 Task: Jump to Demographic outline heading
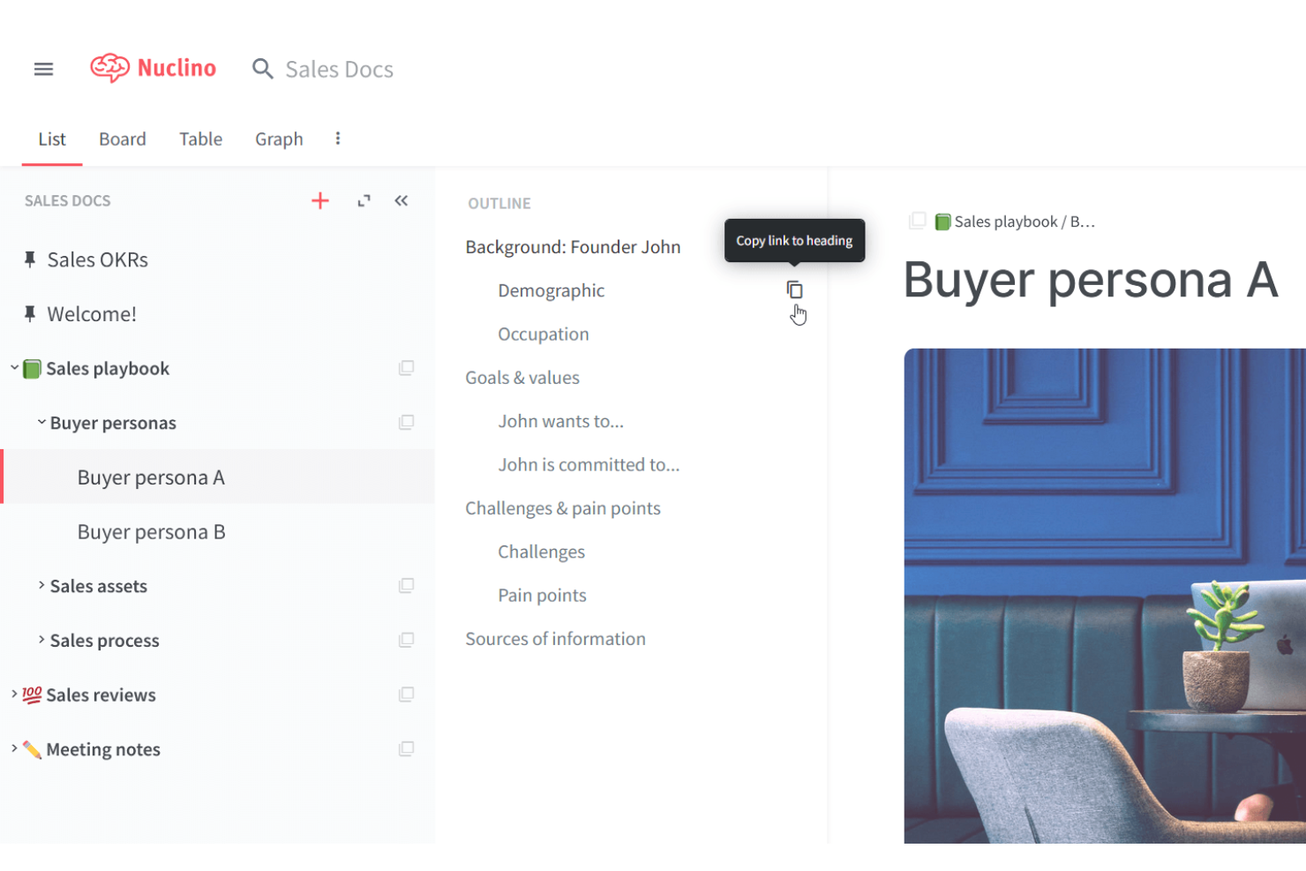click(x=551, y=290)
